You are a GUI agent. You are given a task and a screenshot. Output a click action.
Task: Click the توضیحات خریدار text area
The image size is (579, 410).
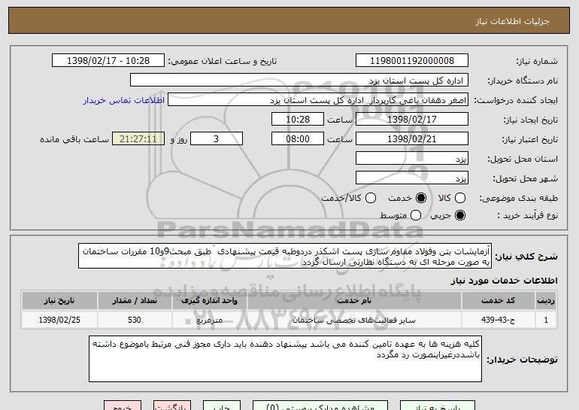285,359
